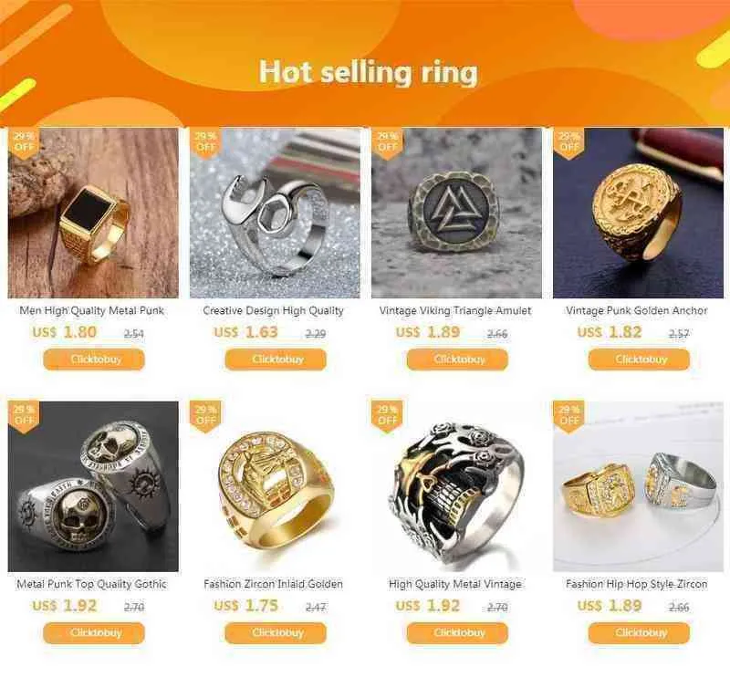Click to buy the Fashion Zircon Inlaid ring
The image size is (730, 677).
276,633
